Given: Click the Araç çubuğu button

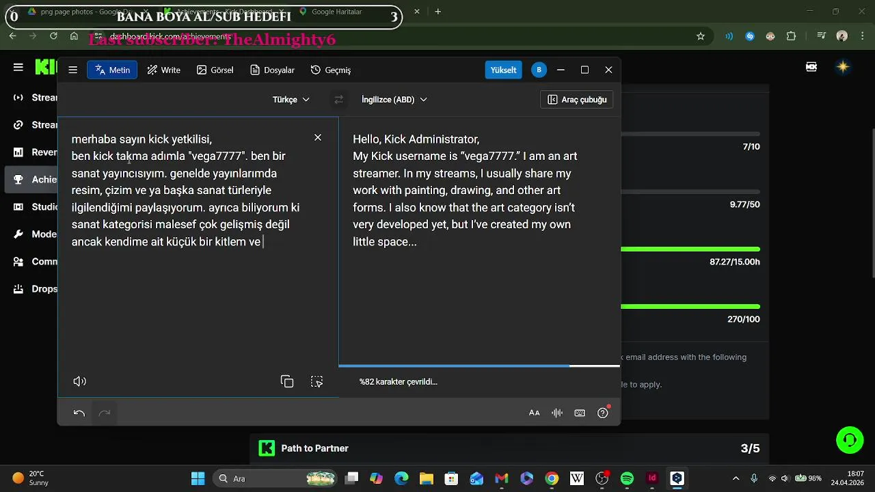Looking at the screenshot, I should (x=577, y=100).
